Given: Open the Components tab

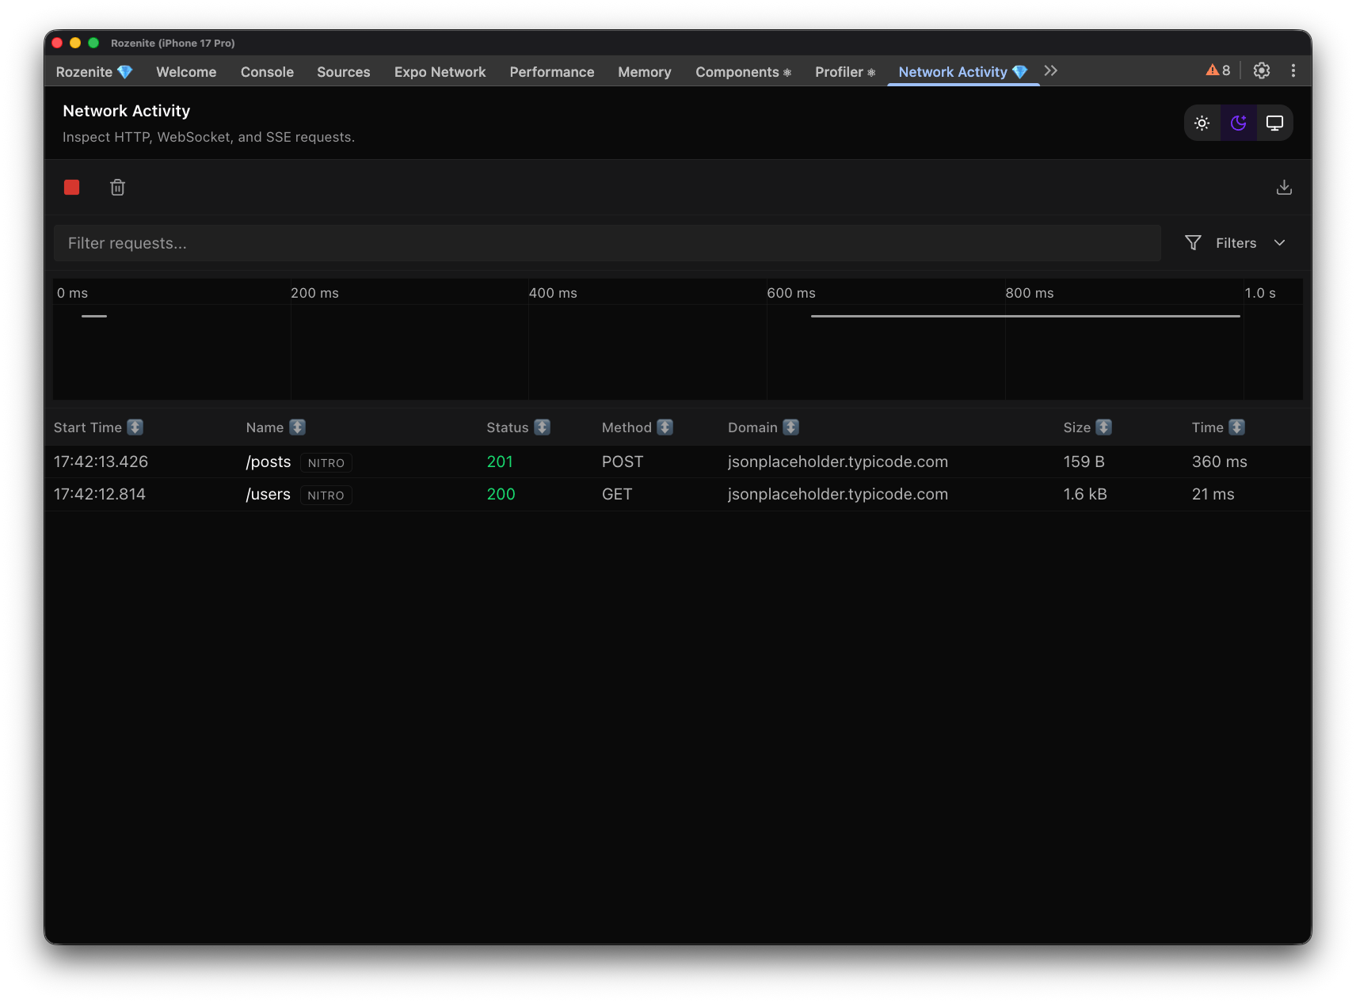Looking at the screenshot, I should 743,71.
